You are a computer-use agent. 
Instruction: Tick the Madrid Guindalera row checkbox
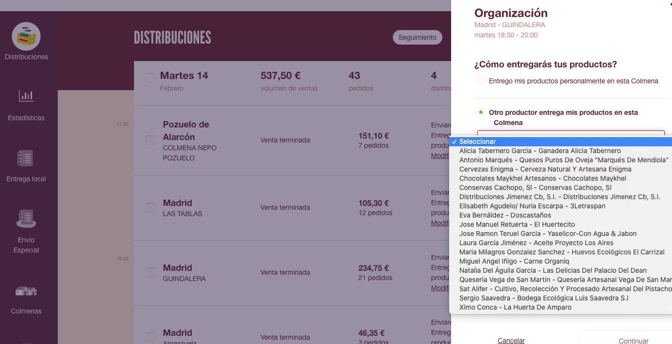pyautogui.click(x=151, y=272)
